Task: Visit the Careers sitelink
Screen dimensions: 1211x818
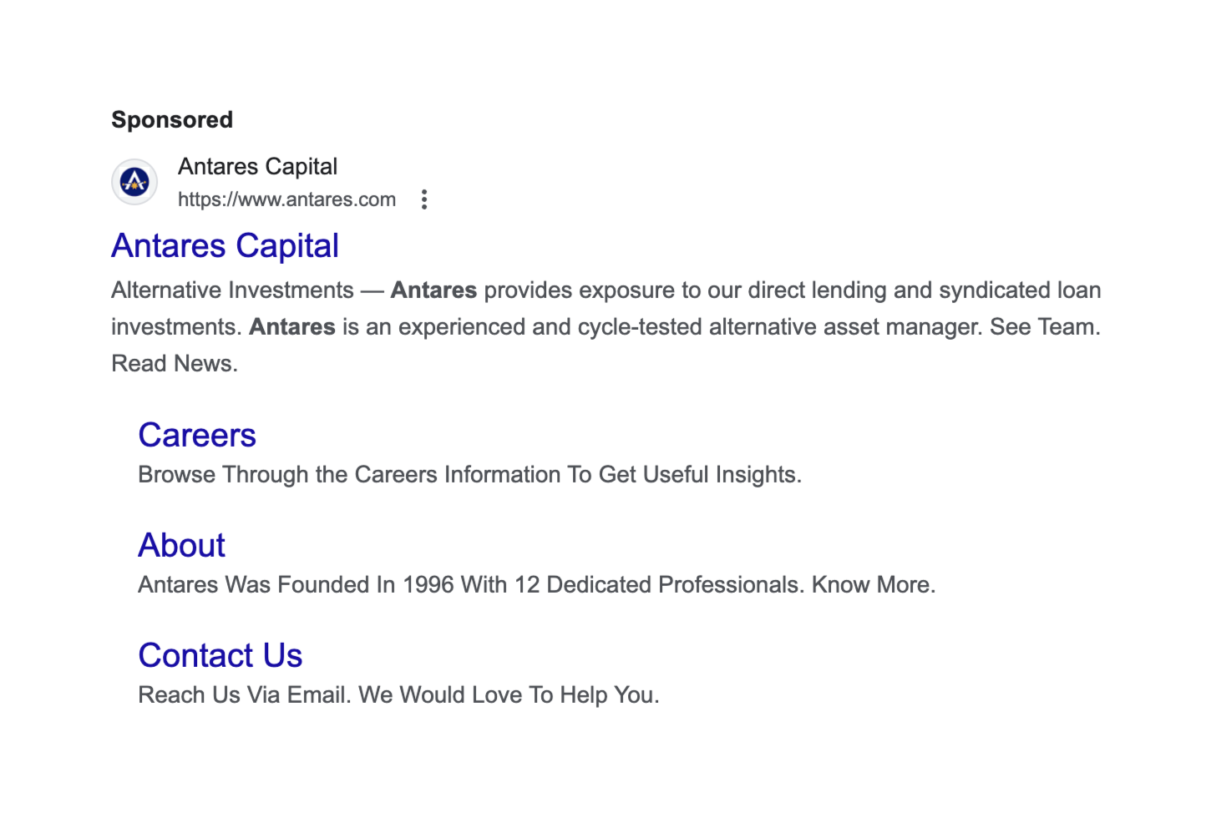Action: pyautogui.click(x=197, y=435)
